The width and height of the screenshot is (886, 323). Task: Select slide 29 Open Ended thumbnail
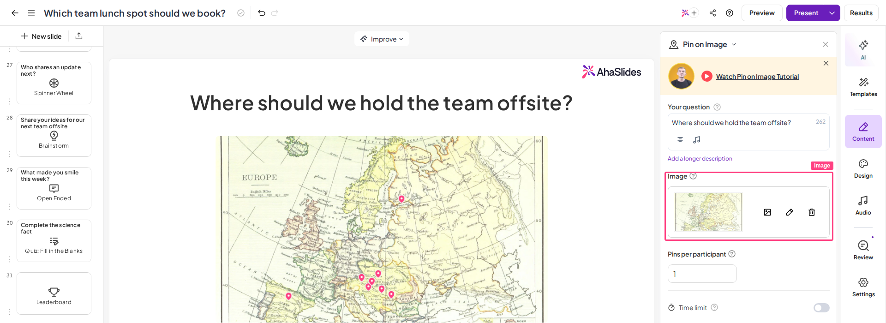pyautogui.click(x=54, y=188)
